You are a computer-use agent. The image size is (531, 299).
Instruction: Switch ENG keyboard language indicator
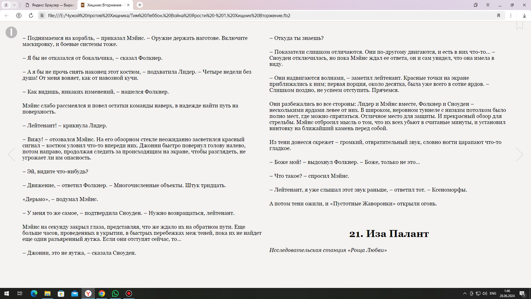pos(493,294)
